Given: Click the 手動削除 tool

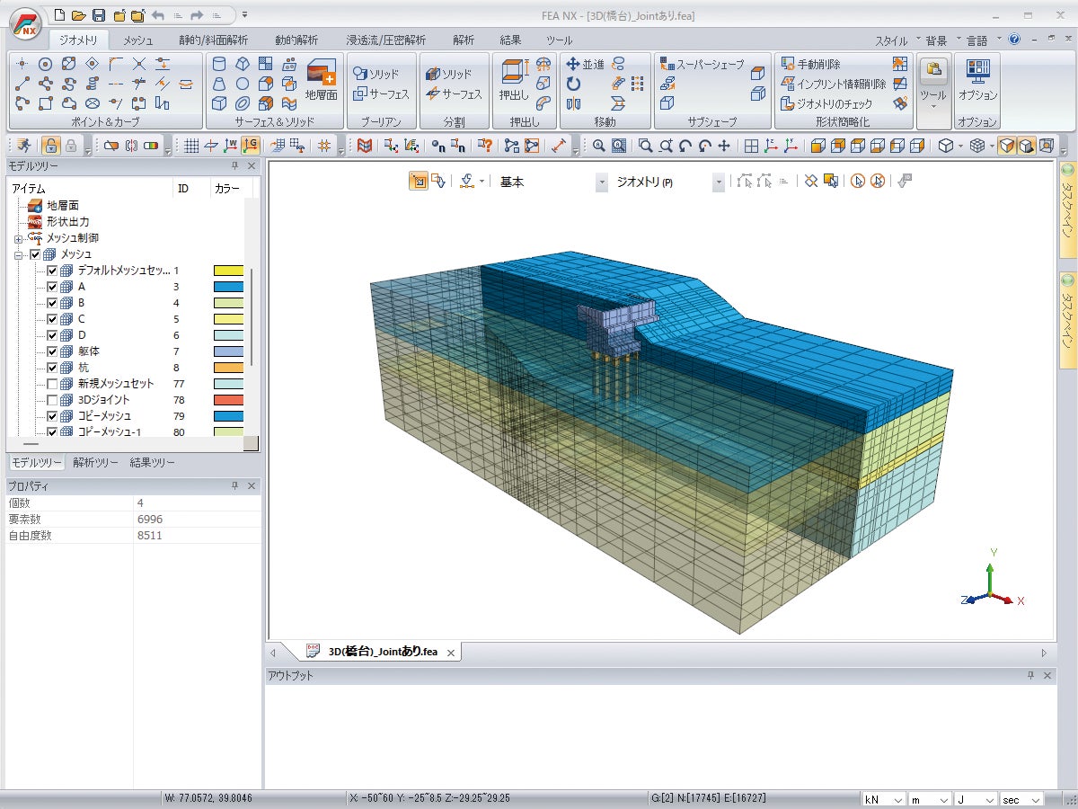Looking at the screenshot, I should [811, 65].
